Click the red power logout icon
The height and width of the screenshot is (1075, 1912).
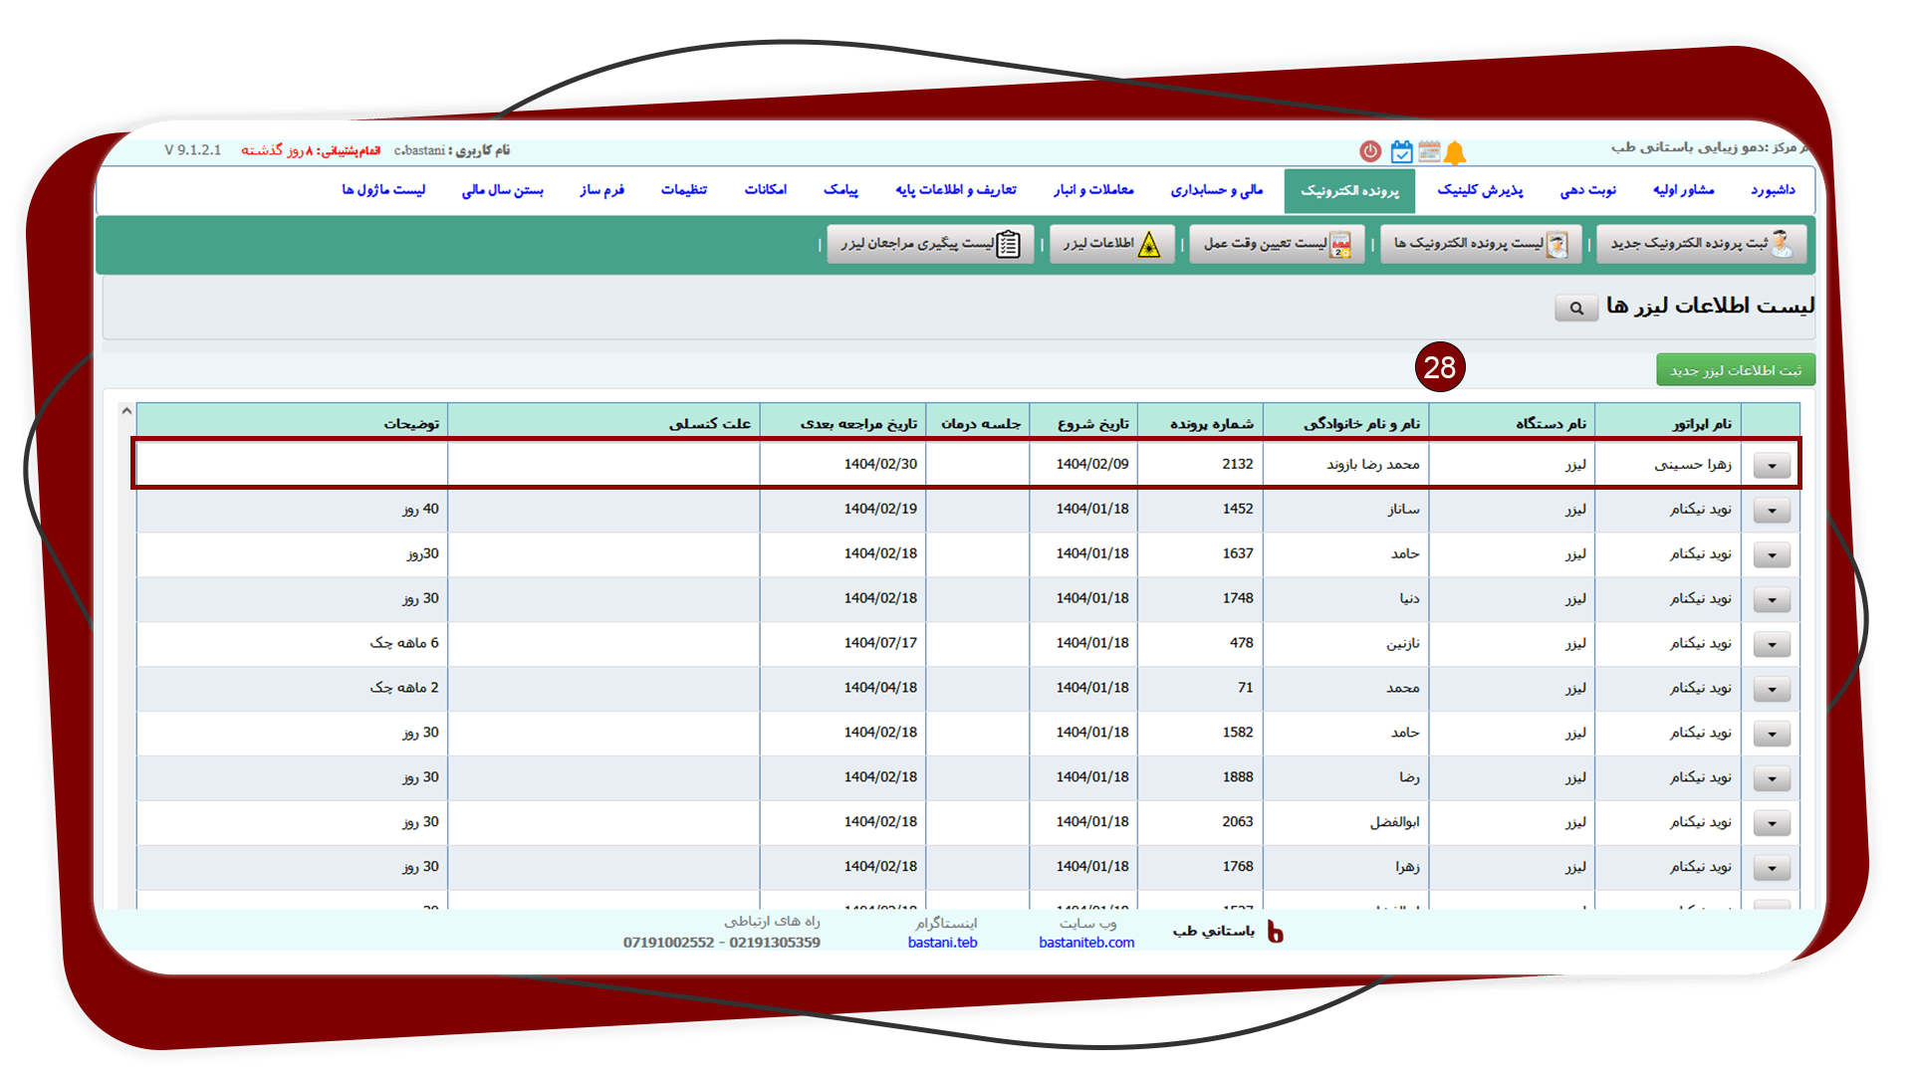(x=1370, y=151)
